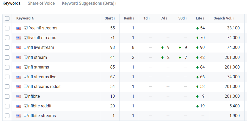Image resolution: width=247 pixels, height=125 pixels.
Task: Select the Keywords tab
Action: (12, 3)
